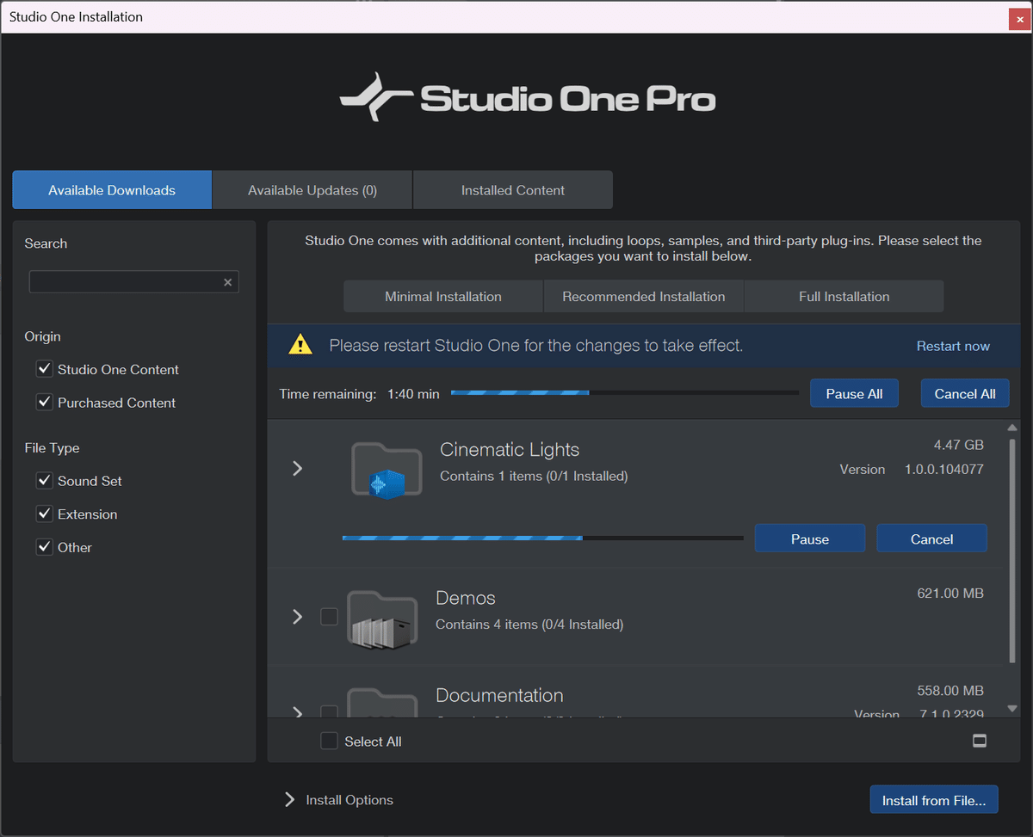Click the Documentation title text
1033x837 pixels.
pos(499,695)
